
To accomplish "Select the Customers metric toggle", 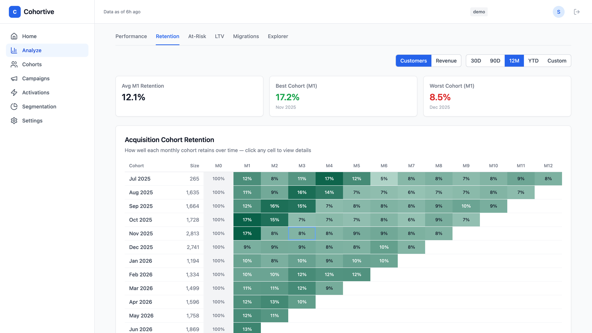I will tap(413, 61).
